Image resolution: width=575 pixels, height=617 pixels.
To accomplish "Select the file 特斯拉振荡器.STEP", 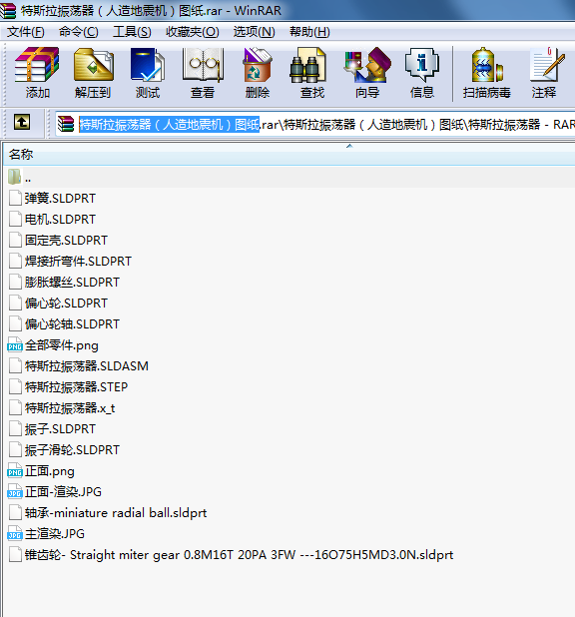I will [x=76, y=386].
